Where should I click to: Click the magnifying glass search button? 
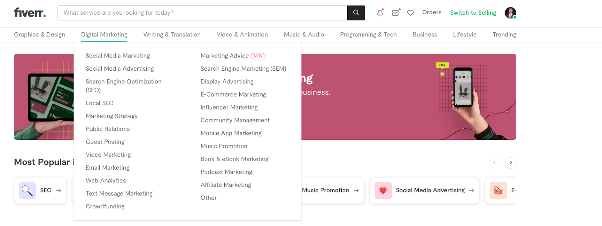(x=356, y=13)
